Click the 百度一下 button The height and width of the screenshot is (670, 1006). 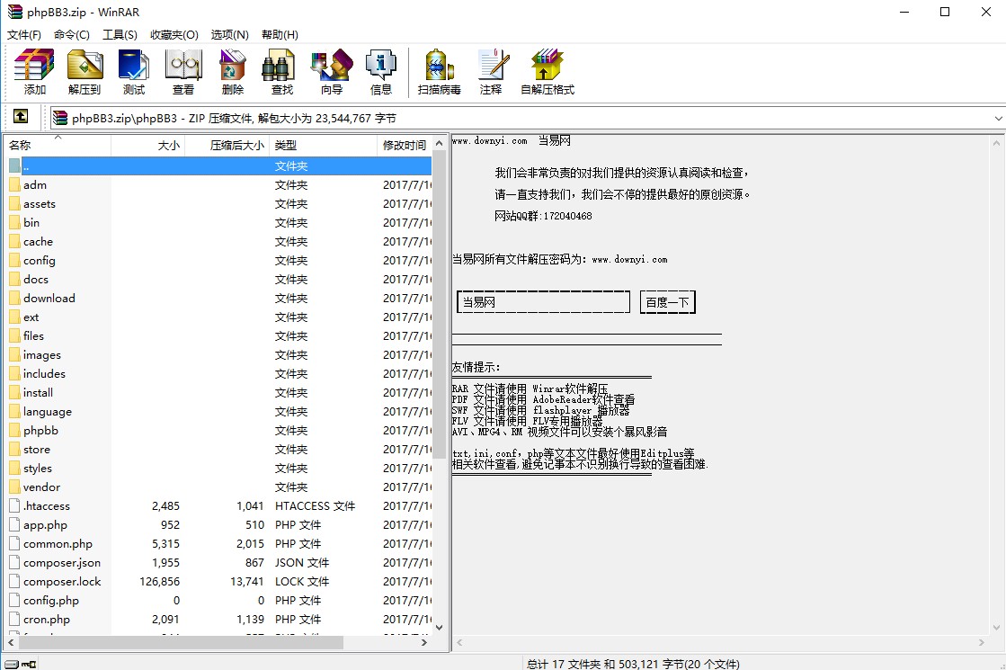[668, 301]
